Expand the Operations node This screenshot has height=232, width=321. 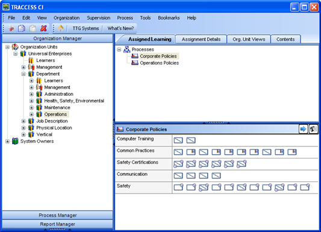pyautogui.click(x=31, y=114)
